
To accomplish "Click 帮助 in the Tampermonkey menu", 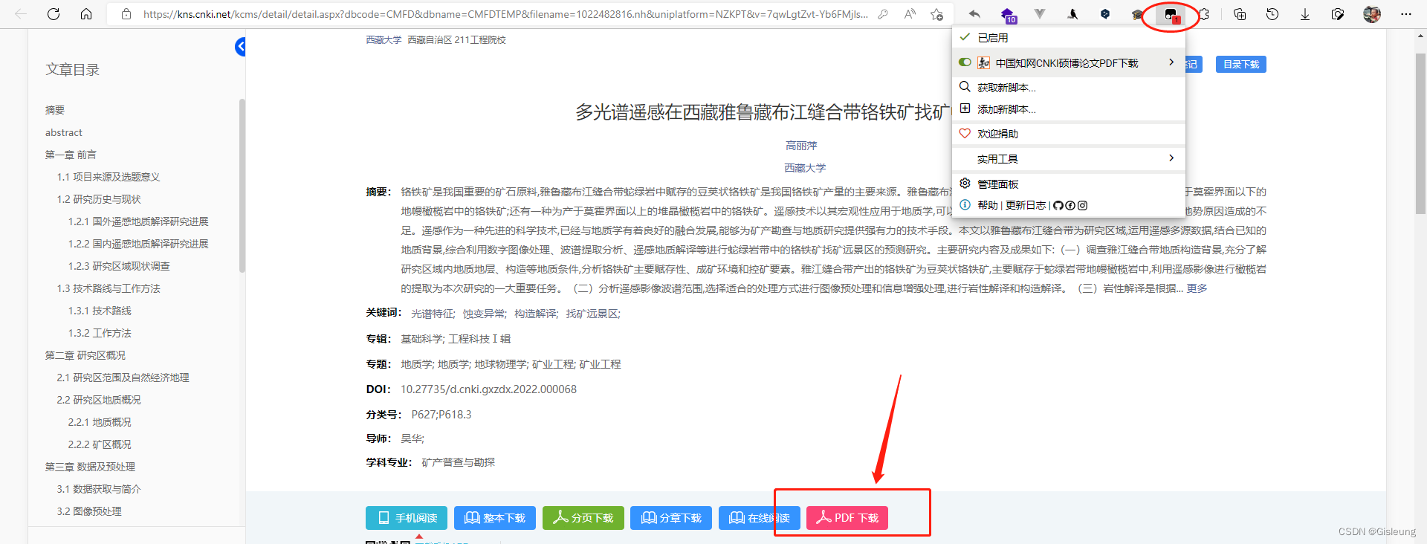I will 988,205.
